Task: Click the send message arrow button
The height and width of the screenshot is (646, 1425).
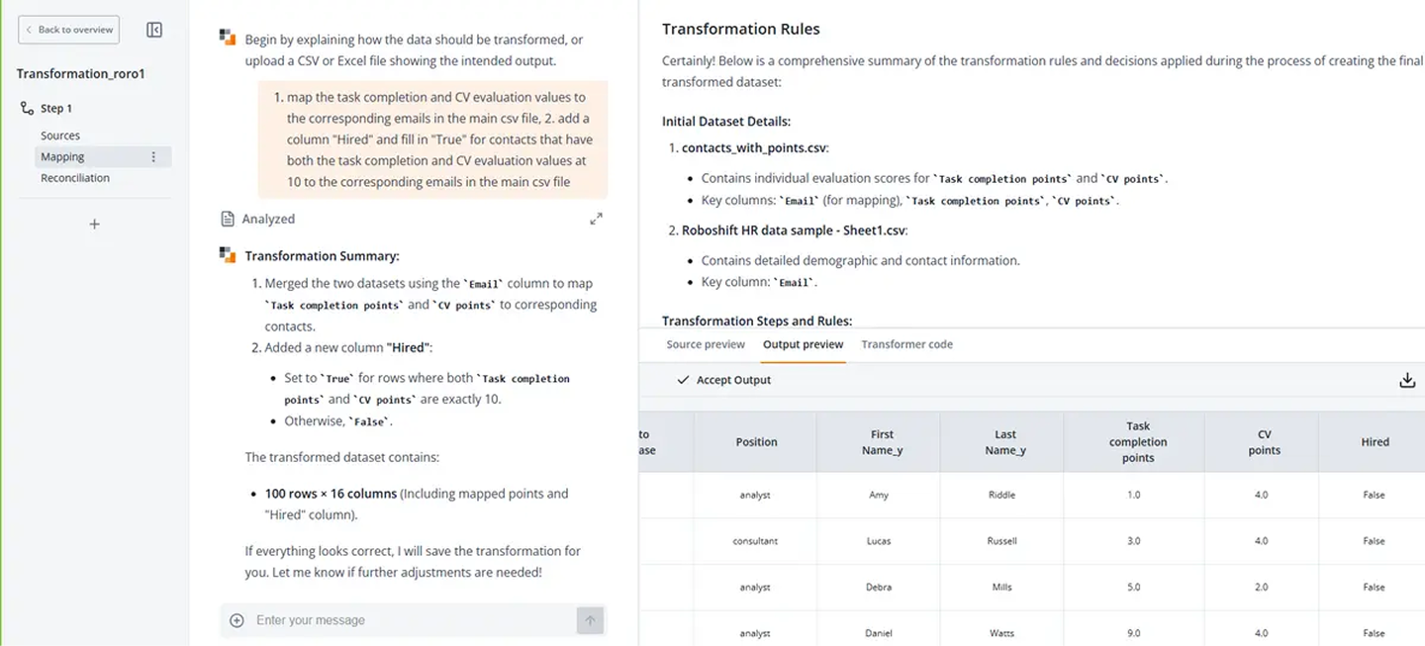Action: click(x=590, y=620)
